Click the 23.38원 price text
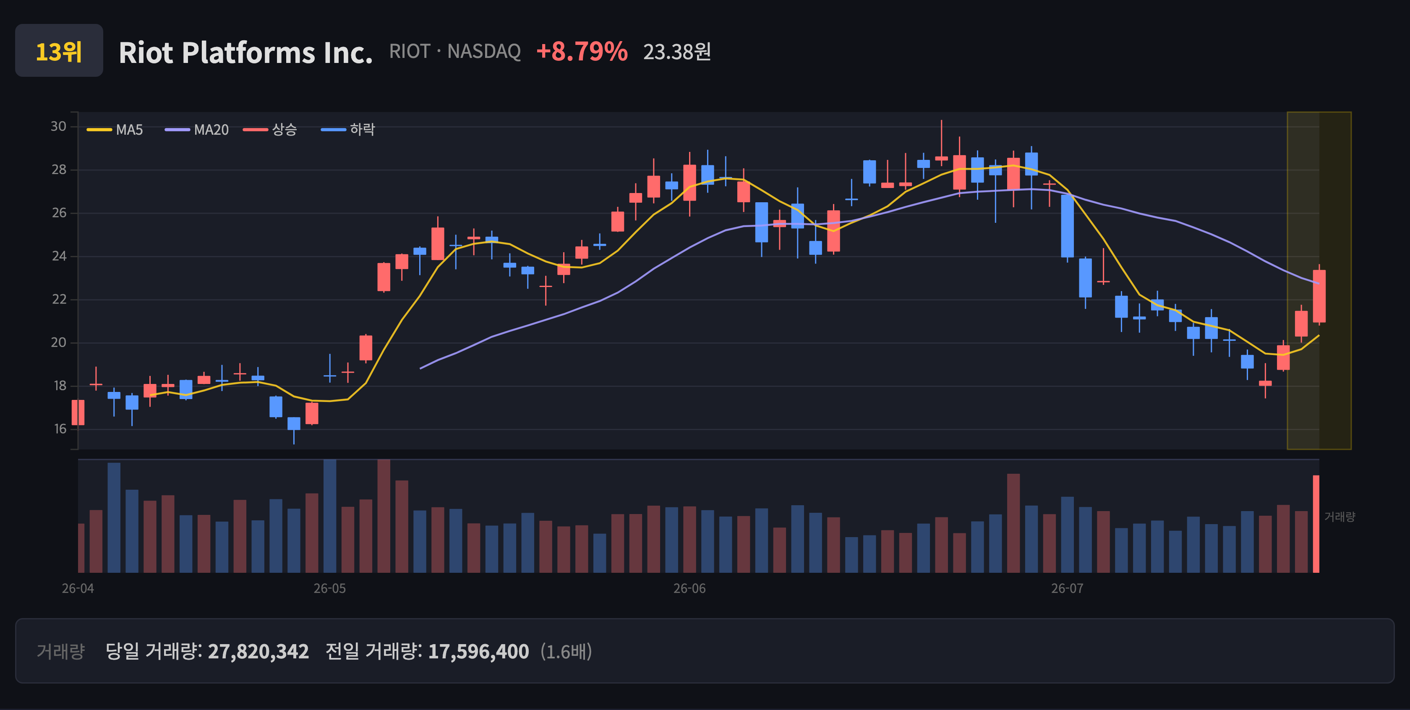The image size is (1410, 710). 677,52
